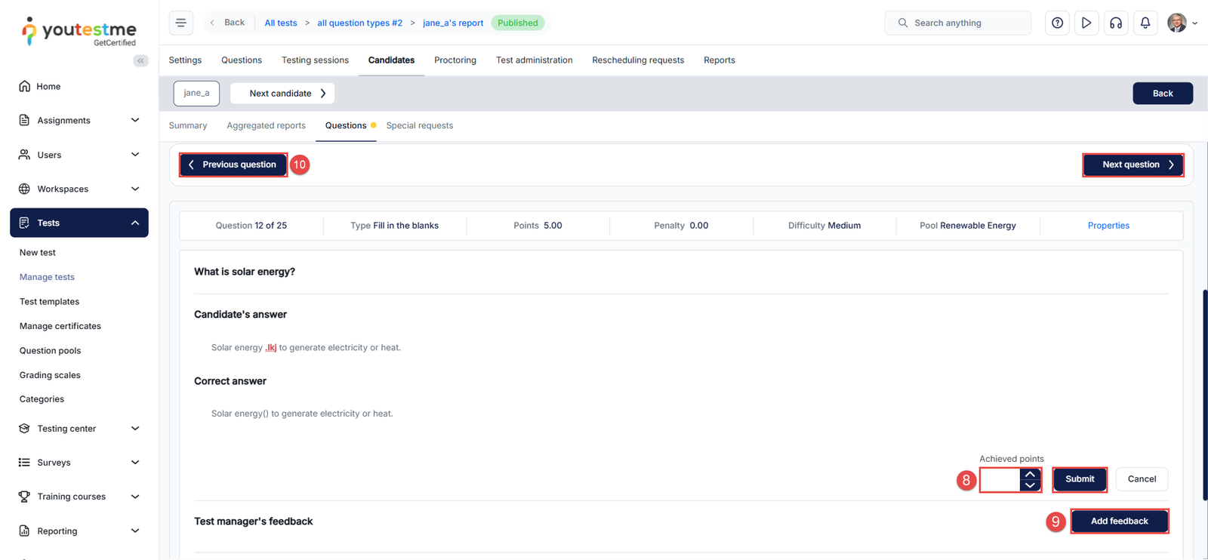The image size is (1208, 560).
Task: Open the notifications bell icon
Action: point(1145,23)
